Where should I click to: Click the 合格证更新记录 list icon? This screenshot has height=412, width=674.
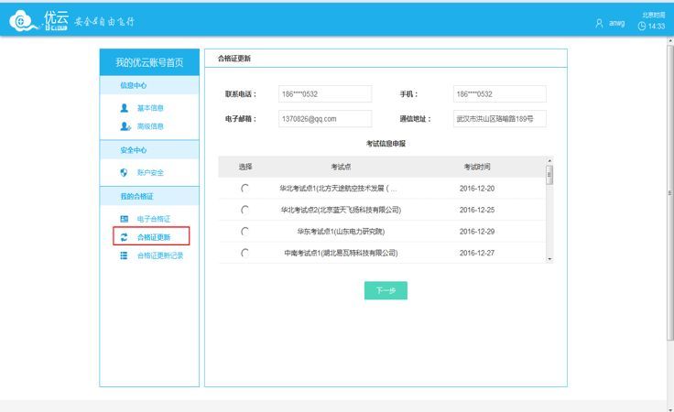125,255
